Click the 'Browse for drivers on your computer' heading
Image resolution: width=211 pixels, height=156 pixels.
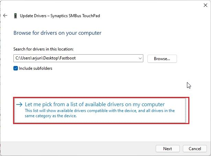(57, 33)
